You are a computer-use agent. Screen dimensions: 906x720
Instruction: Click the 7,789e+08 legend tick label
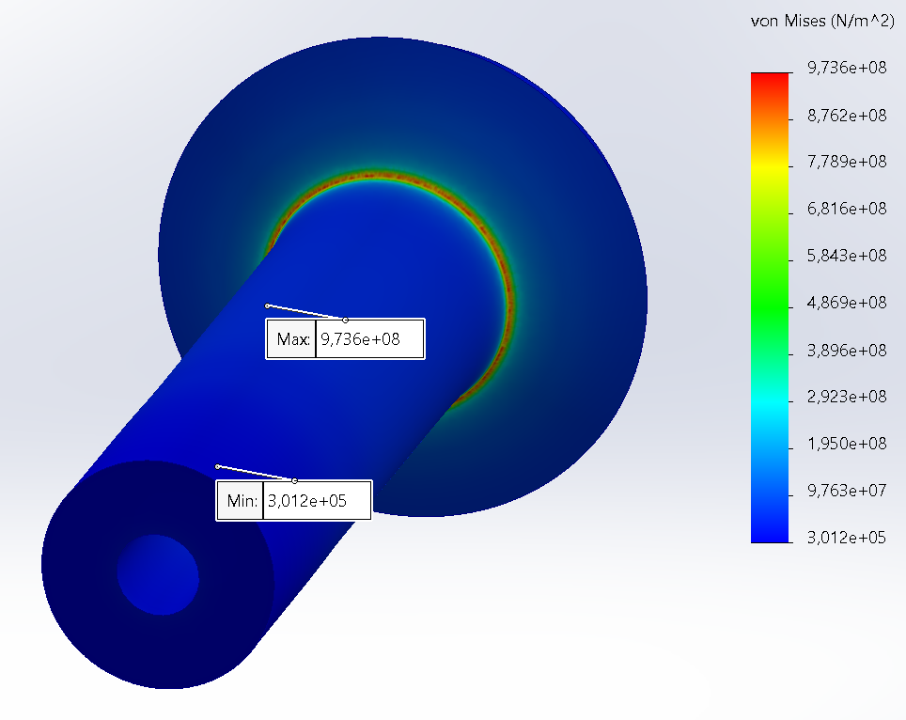(847, 162)
